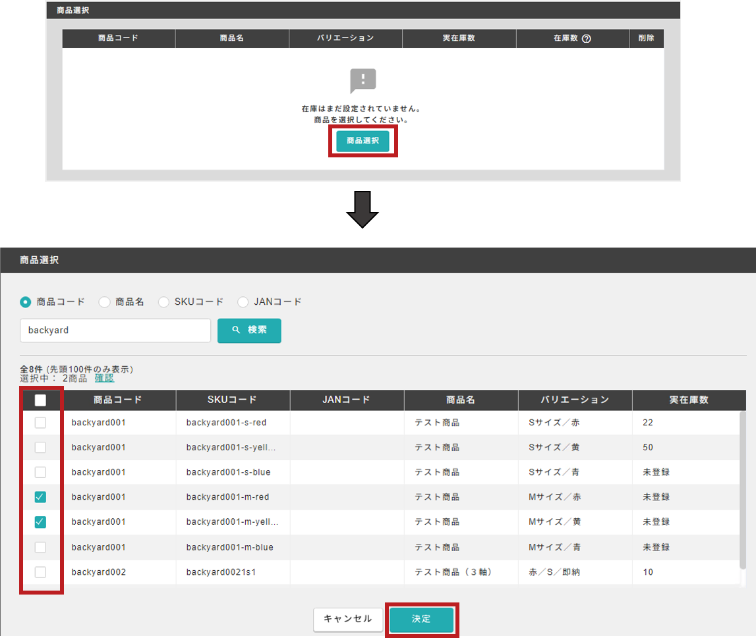
Task: Click SKU cell backyard001-m-blue
Action: pyautogui.click(x=230, y=548)
